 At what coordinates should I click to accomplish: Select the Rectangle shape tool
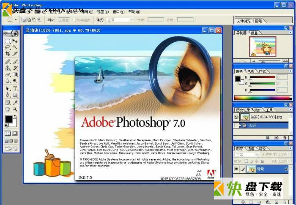(15, 95)
